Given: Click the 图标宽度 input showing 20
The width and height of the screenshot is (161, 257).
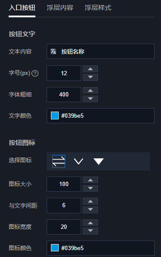Looking at the screenshot, I should [64, 227].
